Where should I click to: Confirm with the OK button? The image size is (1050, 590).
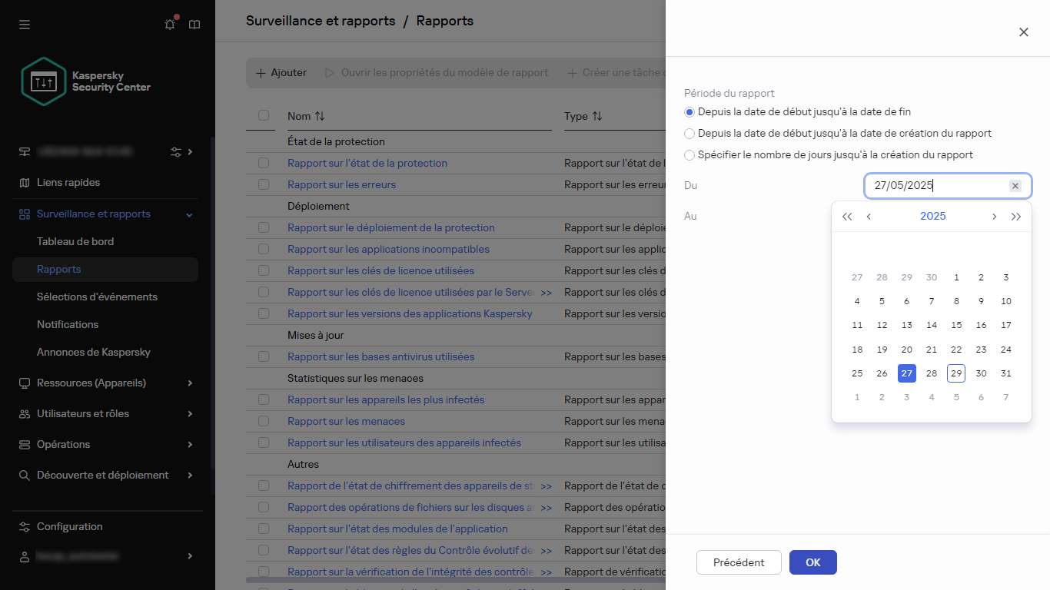[812, 562]
